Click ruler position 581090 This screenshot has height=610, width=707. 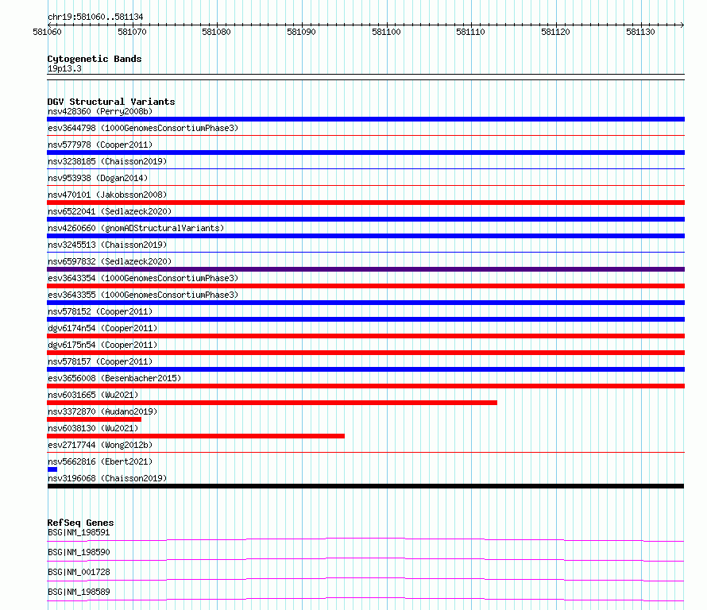[301, 32]
